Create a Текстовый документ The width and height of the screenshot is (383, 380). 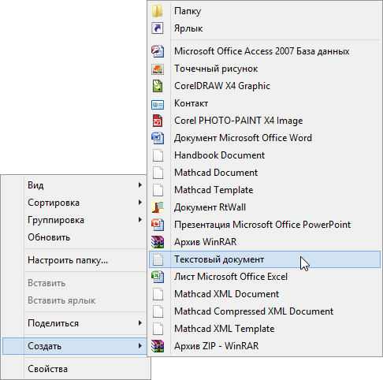(x=265, y=259)
